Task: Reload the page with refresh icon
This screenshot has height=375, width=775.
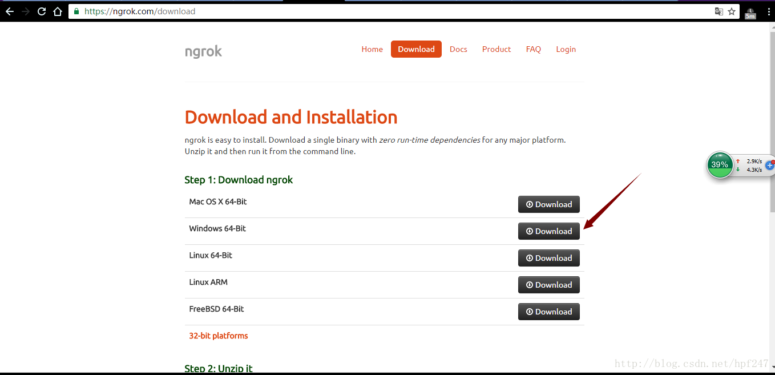Action: tap(42, 11)
